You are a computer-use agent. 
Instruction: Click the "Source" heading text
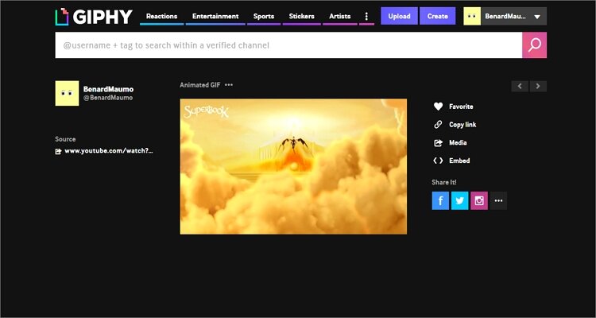65,139
